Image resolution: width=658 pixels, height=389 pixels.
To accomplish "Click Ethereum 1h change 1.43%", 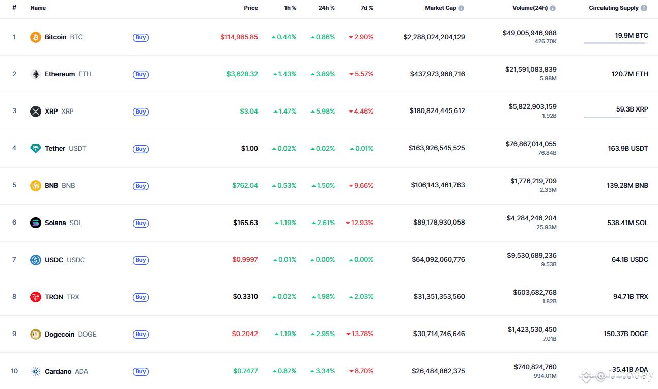I will (x=284, y=74).
